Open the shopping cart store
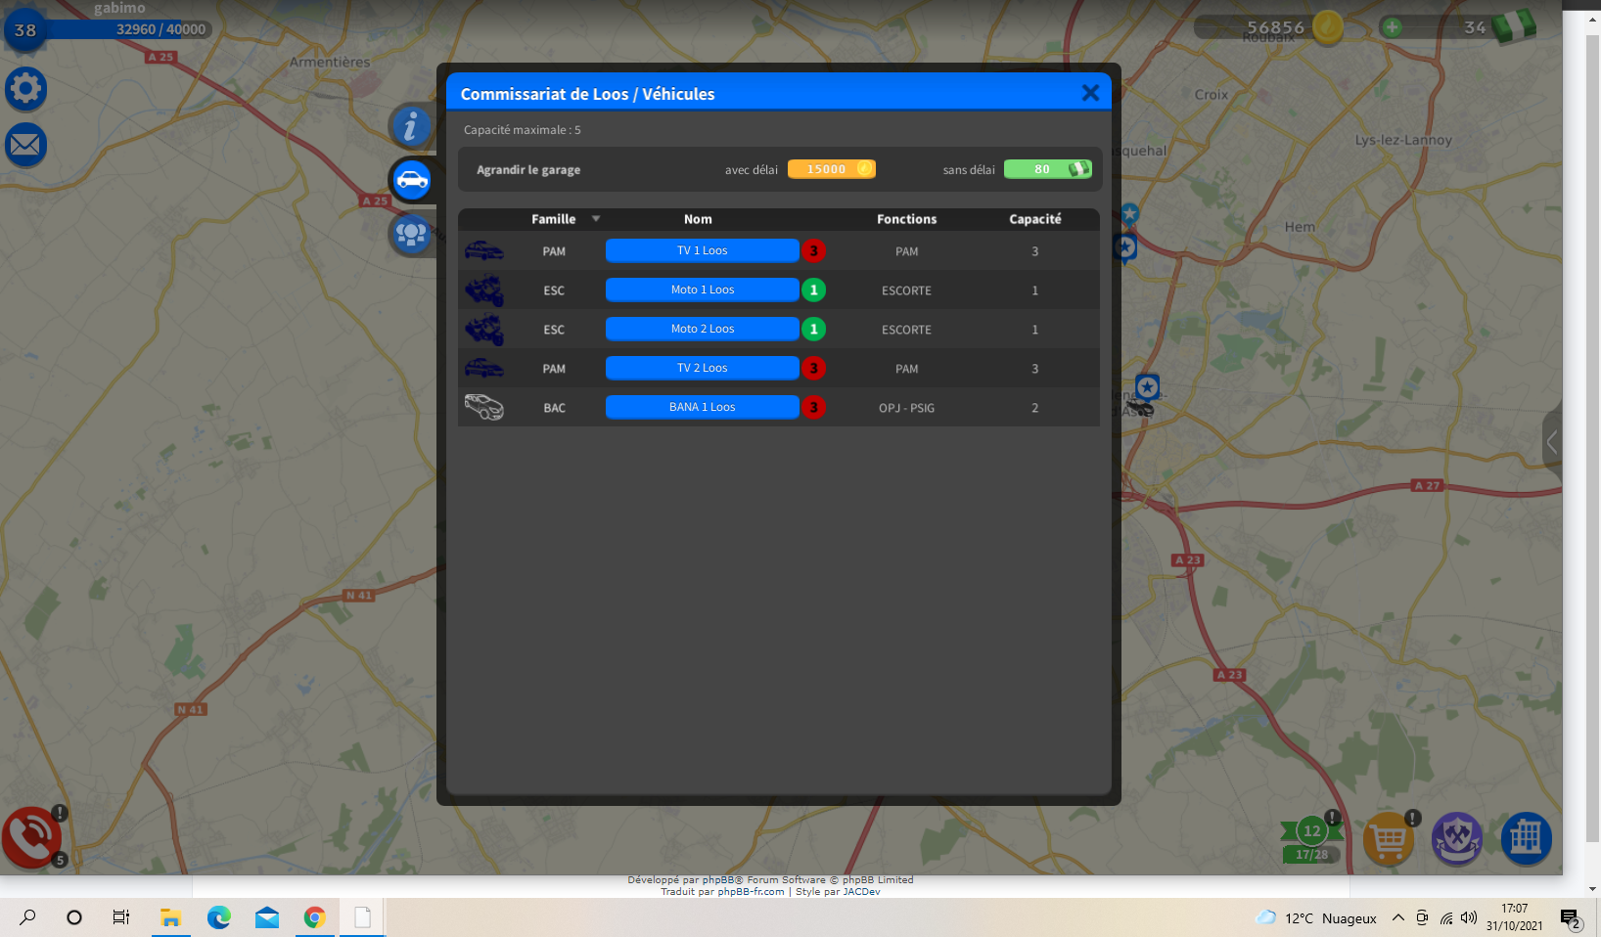The width and height of the screenshot is (1601, 937). coord(1388,839)
